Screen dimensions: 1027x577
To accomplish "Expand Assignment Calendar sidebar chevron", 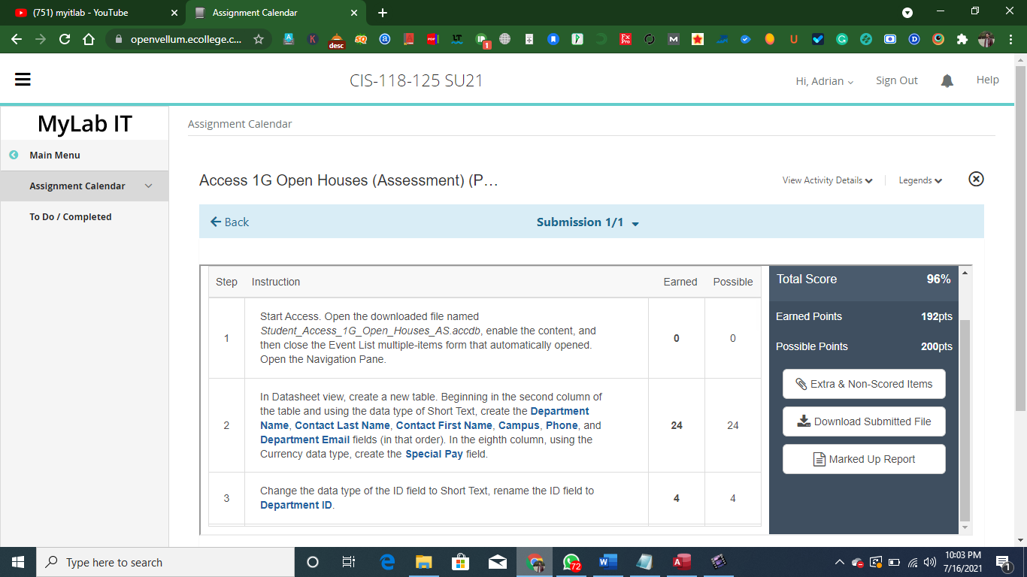I will pyautogui.click(x=148, y=186).
